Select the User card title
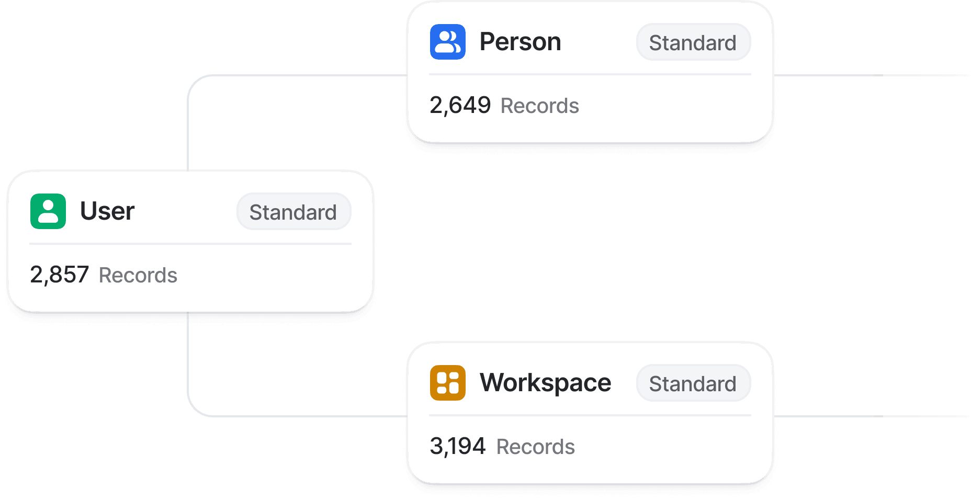 (x=107, y=211)
